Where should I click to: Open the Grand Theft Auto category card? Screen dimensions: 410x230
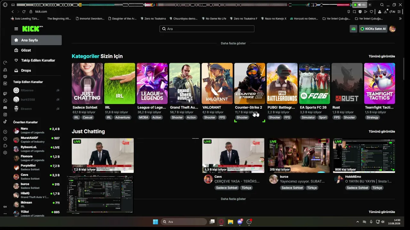184,83
